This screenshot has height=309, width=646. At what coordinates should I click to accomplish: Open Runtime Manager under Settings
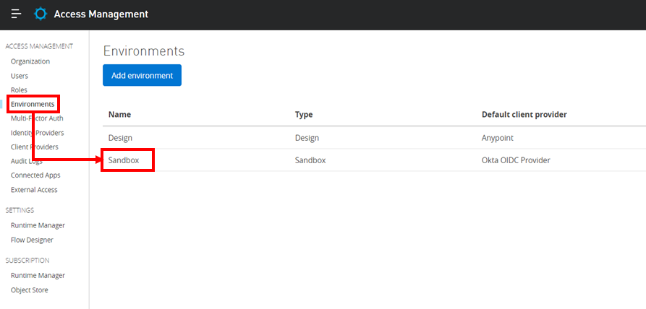tap(38, 225)
